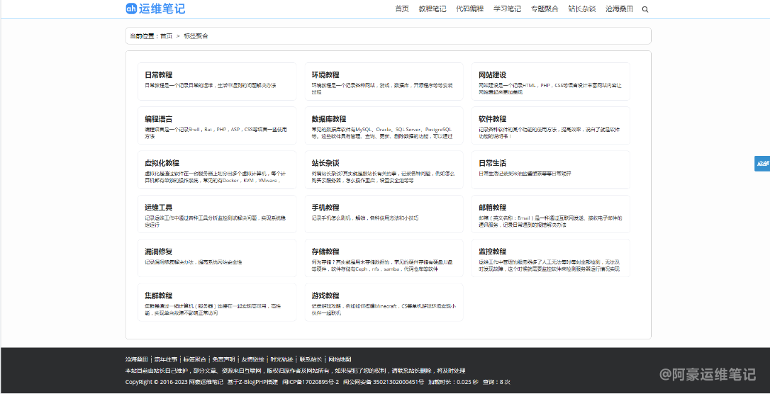Click the 虚拟化教程 category heading
This screenshot has width=770, height=394.
pyautogui.click(x=162, y=163)
